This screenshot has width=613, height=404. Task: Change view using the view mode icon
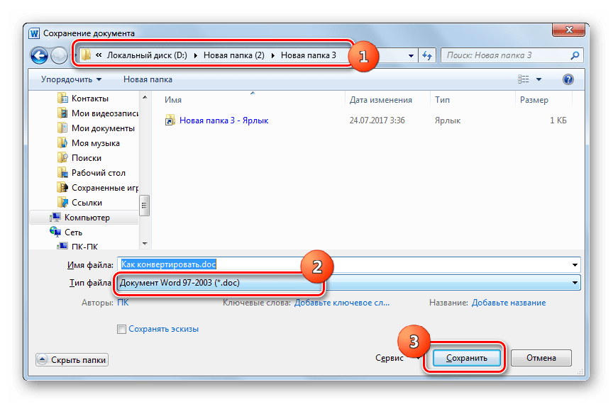[523, 79]
